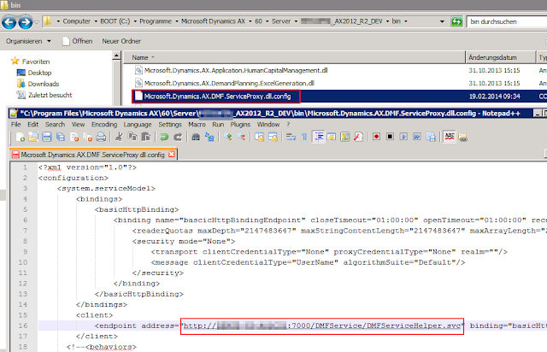Screen dimensions: 547x352
Task: Click the Paste icon in Notepad++ toolbar
Action: 146,137
